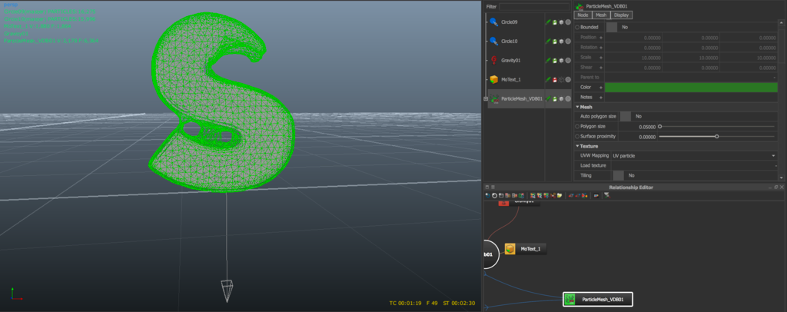Click the Surface proximity value 0.00000
This screenshot has height=312, width=787.
pos(646,137)
